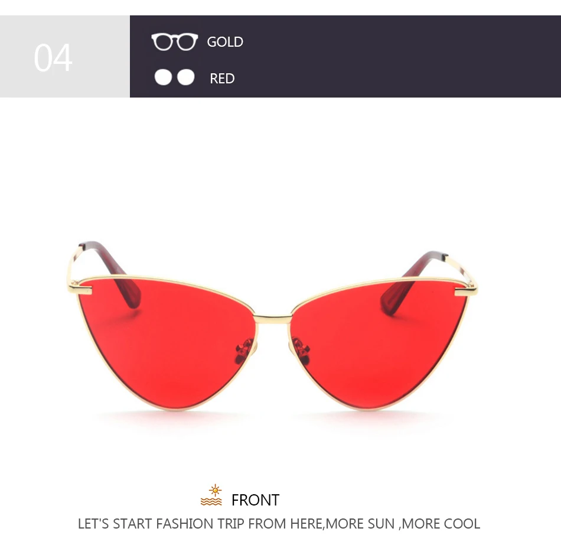Click the right nose pad
The image size is (561, 551).
[x=300, y=351]
